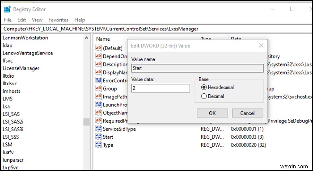Maximize the Registry Editor window
Viewport: 313px width, 171px height.
pyautogui.click(x=292, y=9)
